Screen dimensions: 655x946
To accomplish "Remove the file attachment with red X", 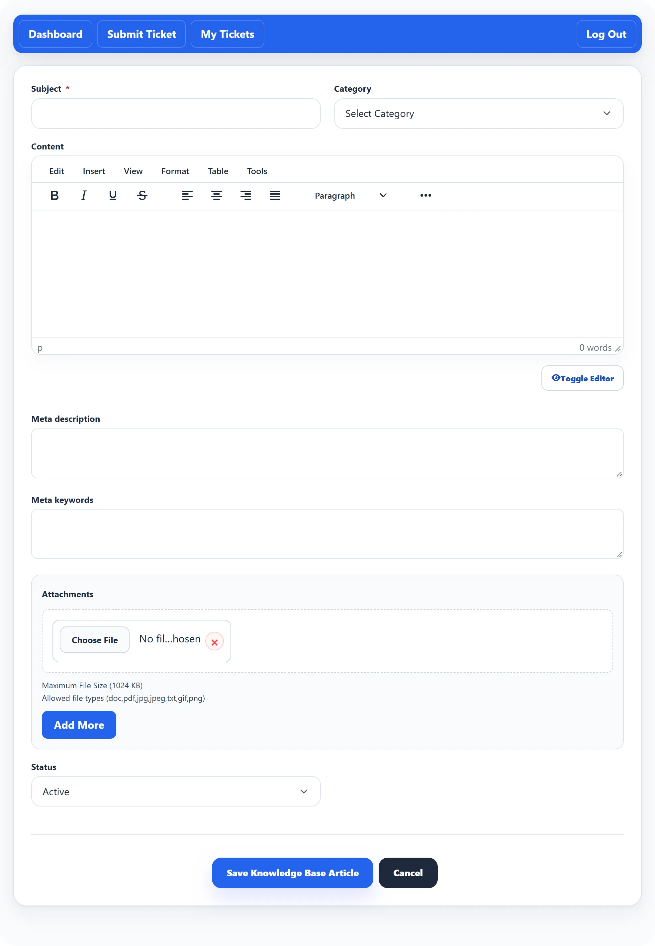I will [x=214, y=642].
